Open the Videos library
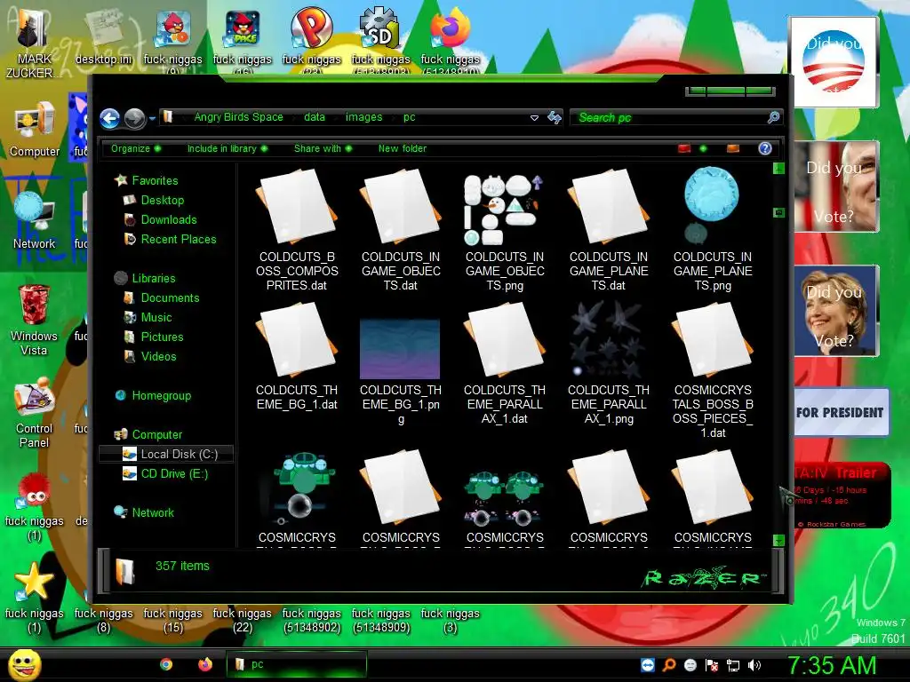910x682 pixels. 158,357
